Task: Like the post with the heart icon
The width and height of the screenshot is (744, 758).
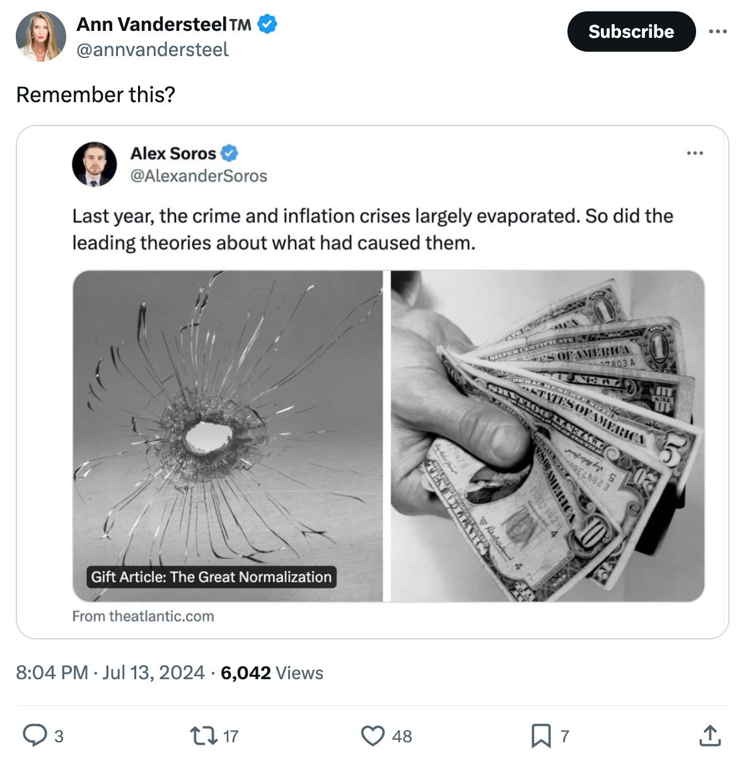Action: (373, 735)
